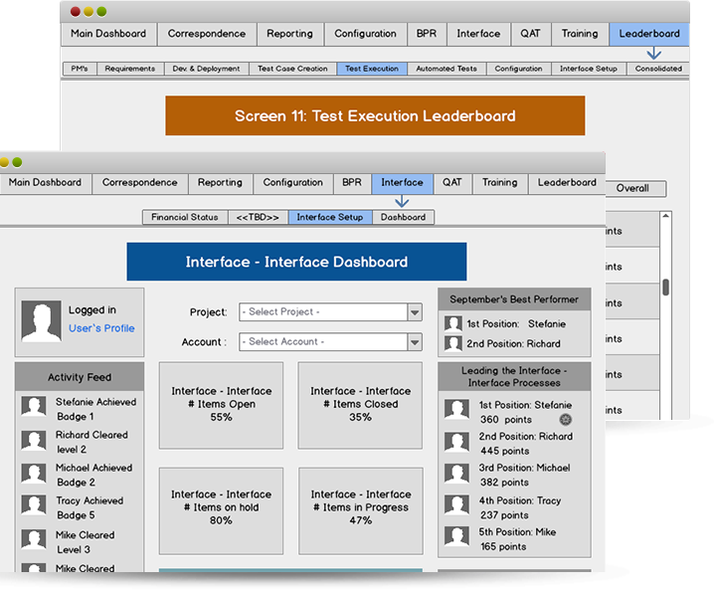
Task: Click the avatar next to 2nd Position Richard 445 points
Action: point(456,442)
